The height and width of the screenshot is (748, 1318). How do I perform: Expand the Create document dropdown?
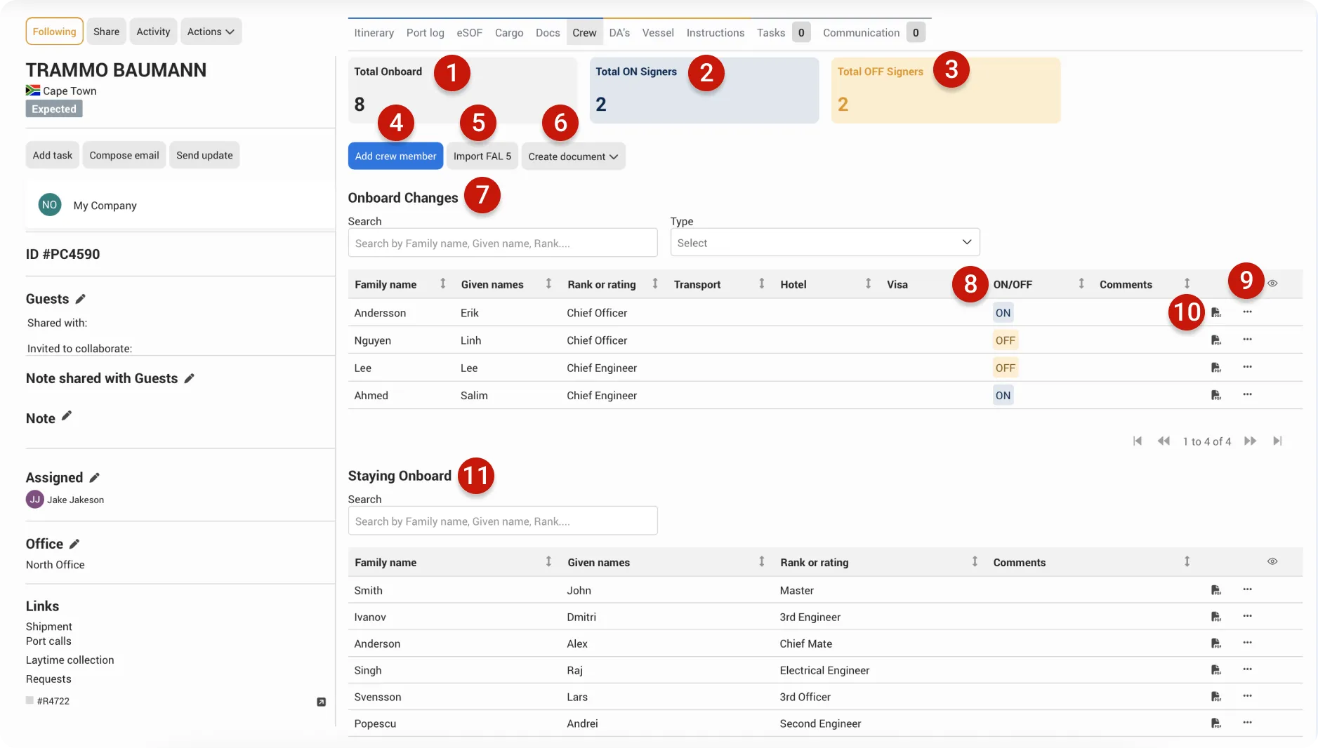pos(573,156)
